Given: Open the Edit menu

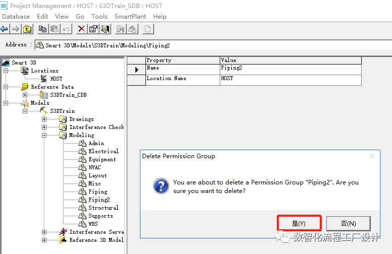Looking at the screenshot, I should [x=42, y=17].
